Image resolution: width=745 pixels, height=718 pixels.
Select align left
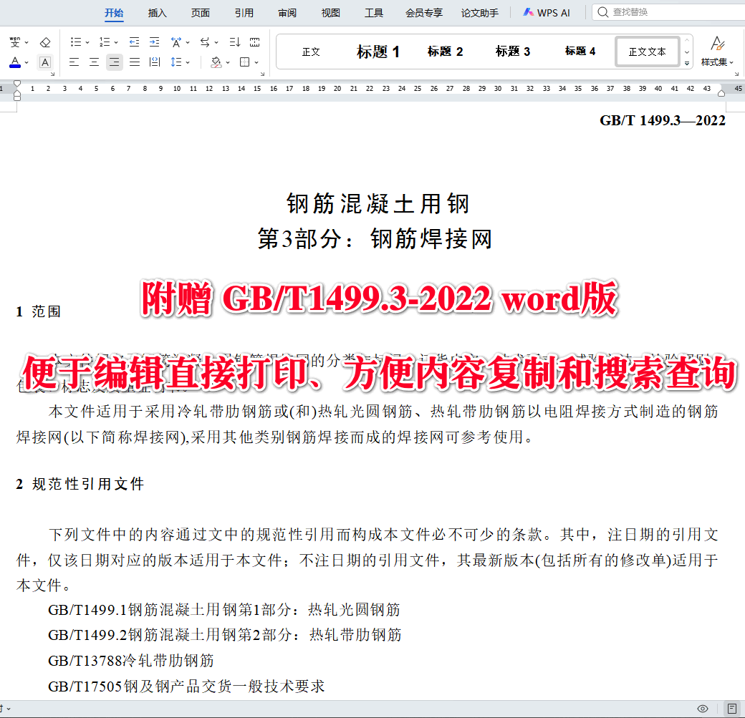coord(74,62)
